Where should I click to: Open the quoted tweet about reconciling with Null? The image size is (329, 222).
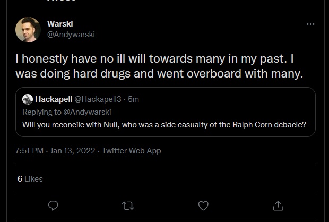pos(166,112)
